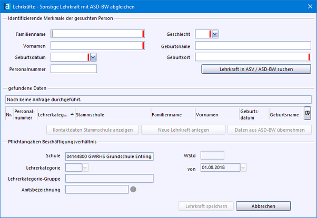Click the gray circle next to Amtsbezeichnung

coord(134,190)
